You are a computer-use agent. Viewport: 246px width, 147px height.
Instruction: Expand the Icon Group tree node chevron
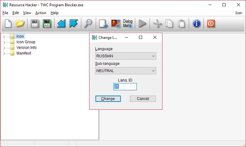[4, 42]
